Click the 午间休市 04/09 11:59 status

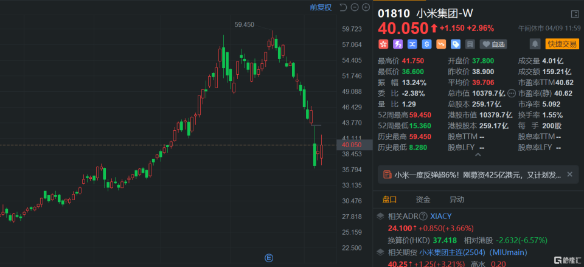[549, 28]
